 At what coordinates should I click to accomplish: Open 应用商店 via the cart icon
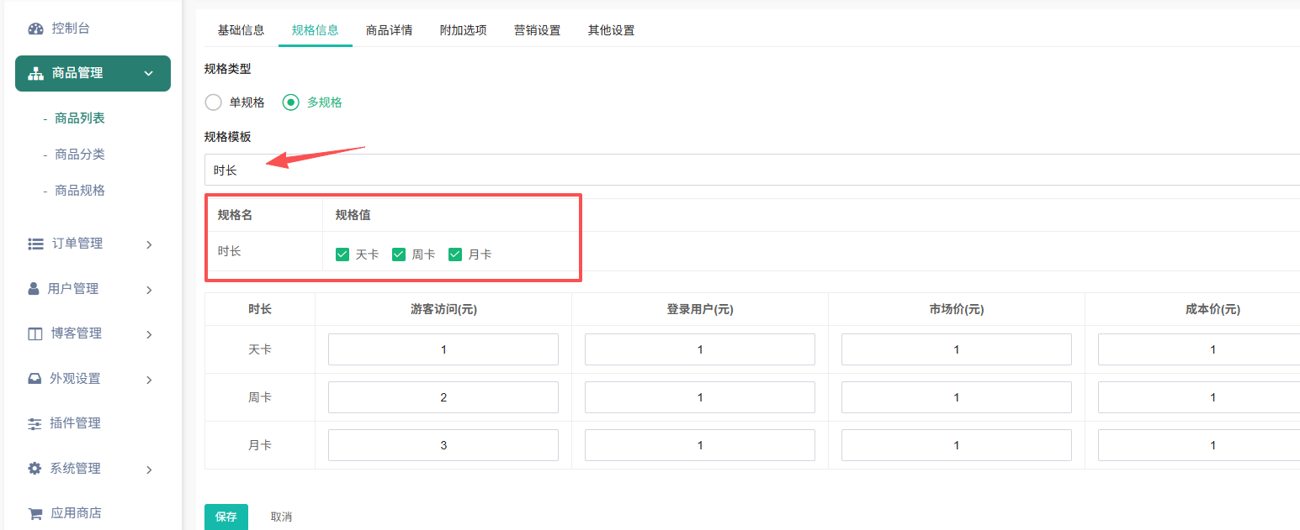tap(34, 513)
